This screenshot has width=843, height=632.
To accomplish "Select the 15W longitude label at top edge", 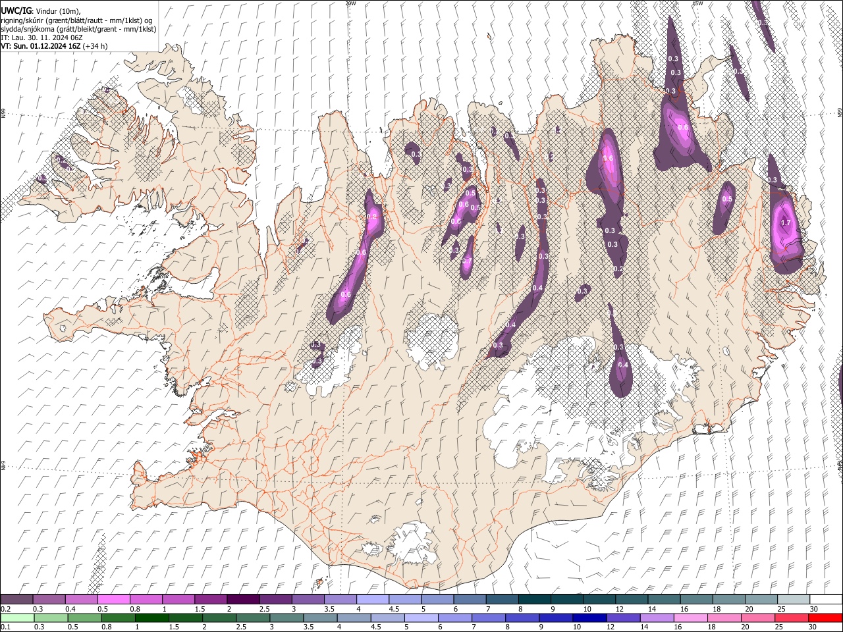I will tap(697, 3).
